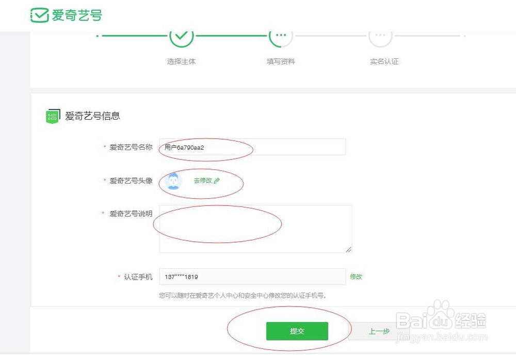516x355 pixels.
Task: Click the 爱奇艺号说明 field label
Action: tap(131, 214)
